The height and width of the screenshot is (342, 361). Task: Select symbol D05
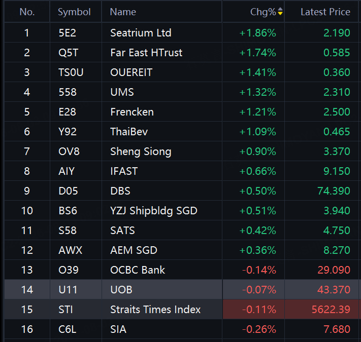tap(68, 191)
